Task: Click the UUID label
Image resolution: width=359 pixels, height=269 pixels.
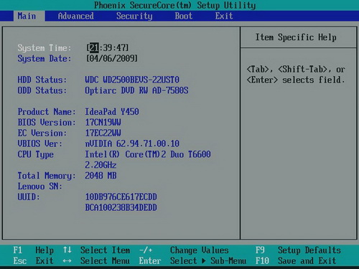Action: 29,197
